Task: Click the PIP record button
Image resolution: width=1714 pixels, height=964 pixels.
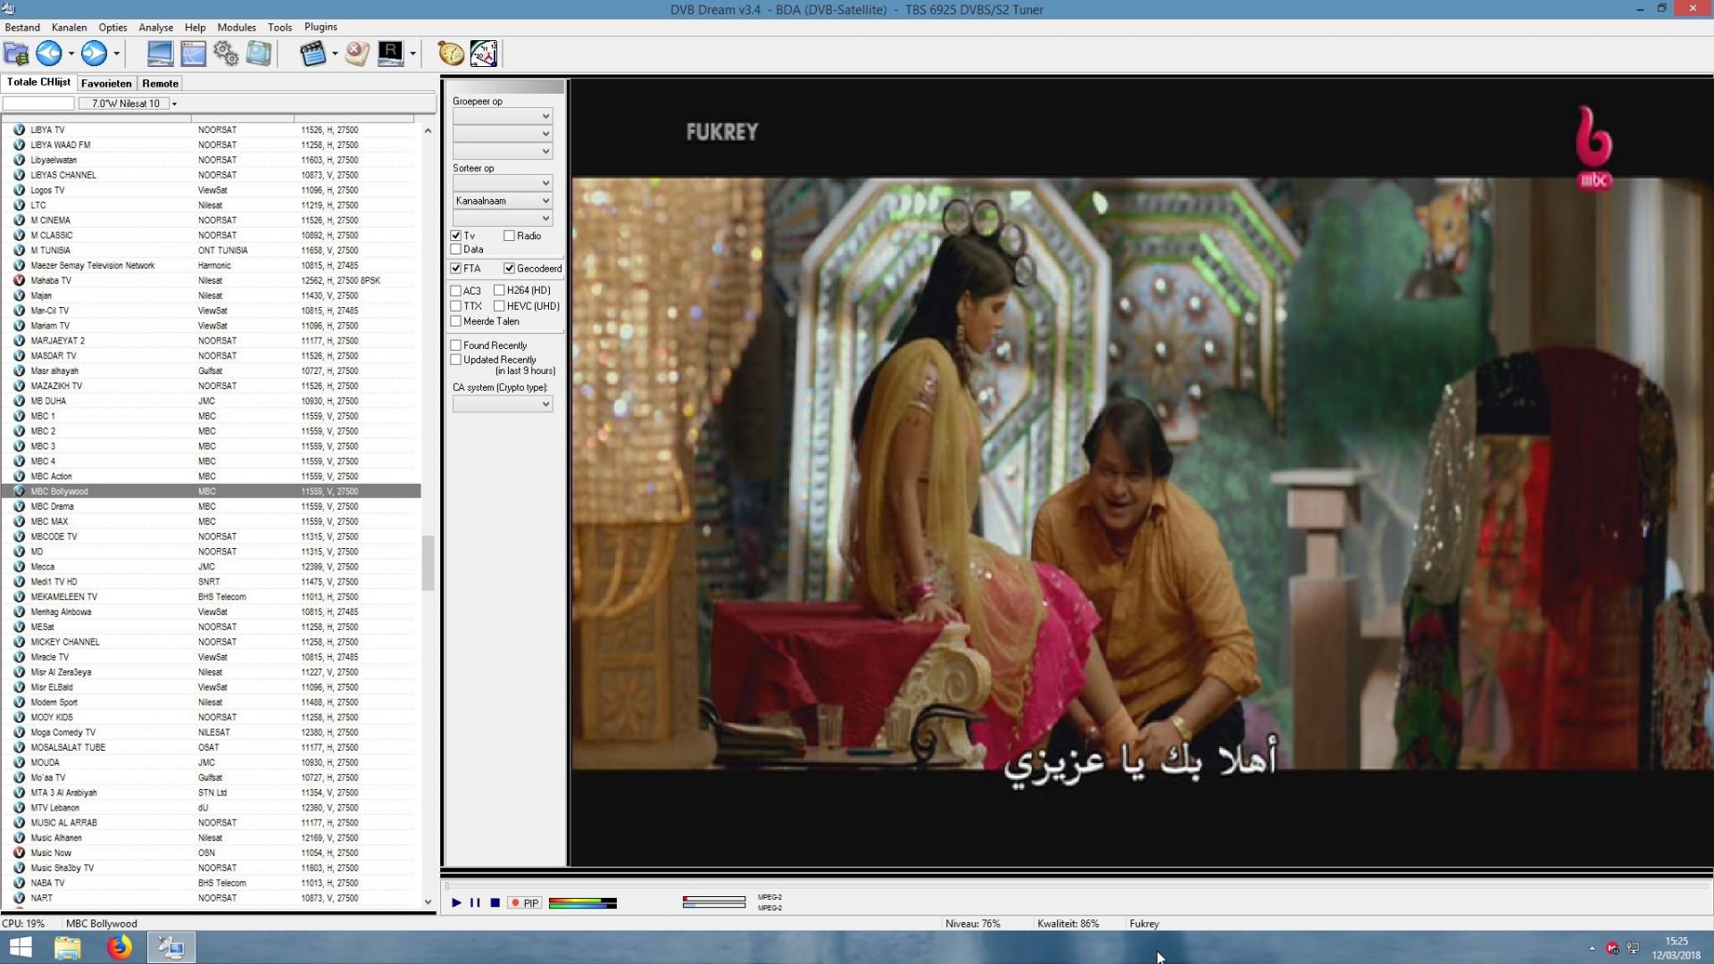Action: [x=526, y=903]
